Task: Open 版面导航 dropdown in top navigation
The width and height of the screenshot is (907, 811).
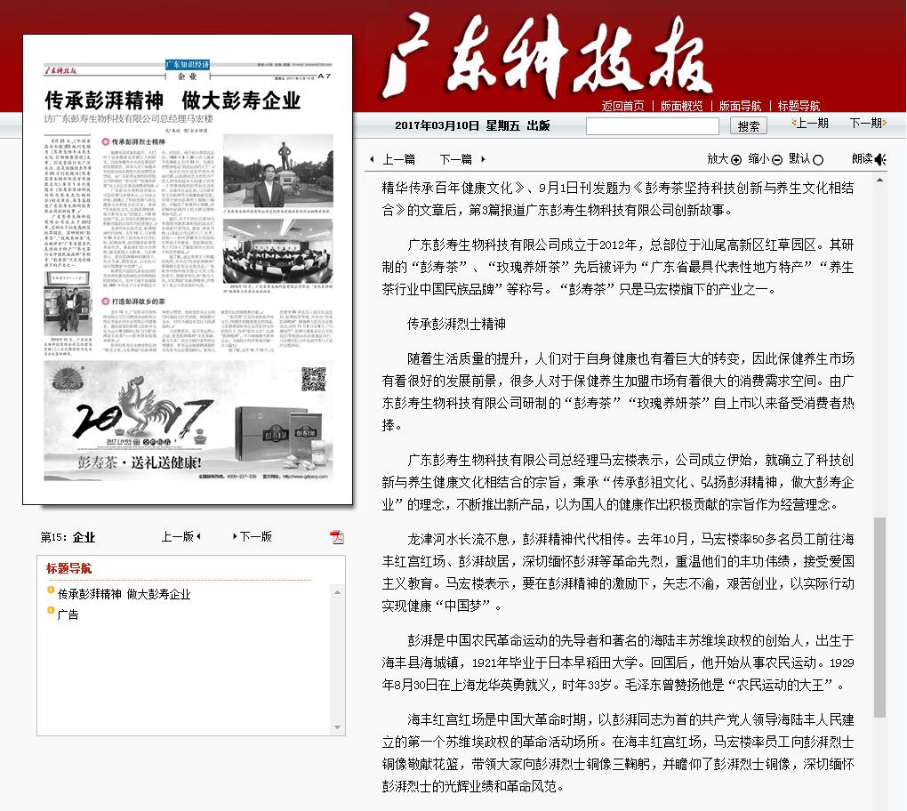Action: coord(740,106)
